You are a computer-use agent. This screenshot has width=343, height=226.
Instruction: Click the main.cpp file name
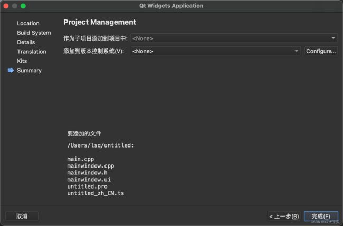pos(81,159)
